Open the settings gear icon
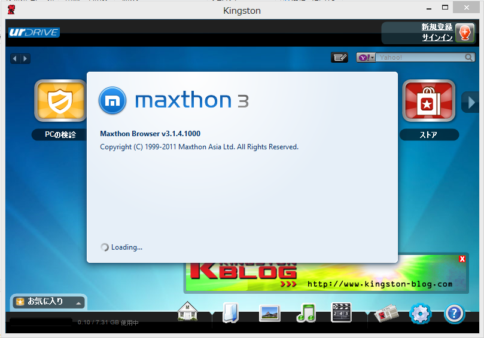The height and width of the screenshot is (338, 484). click(420, 314)
